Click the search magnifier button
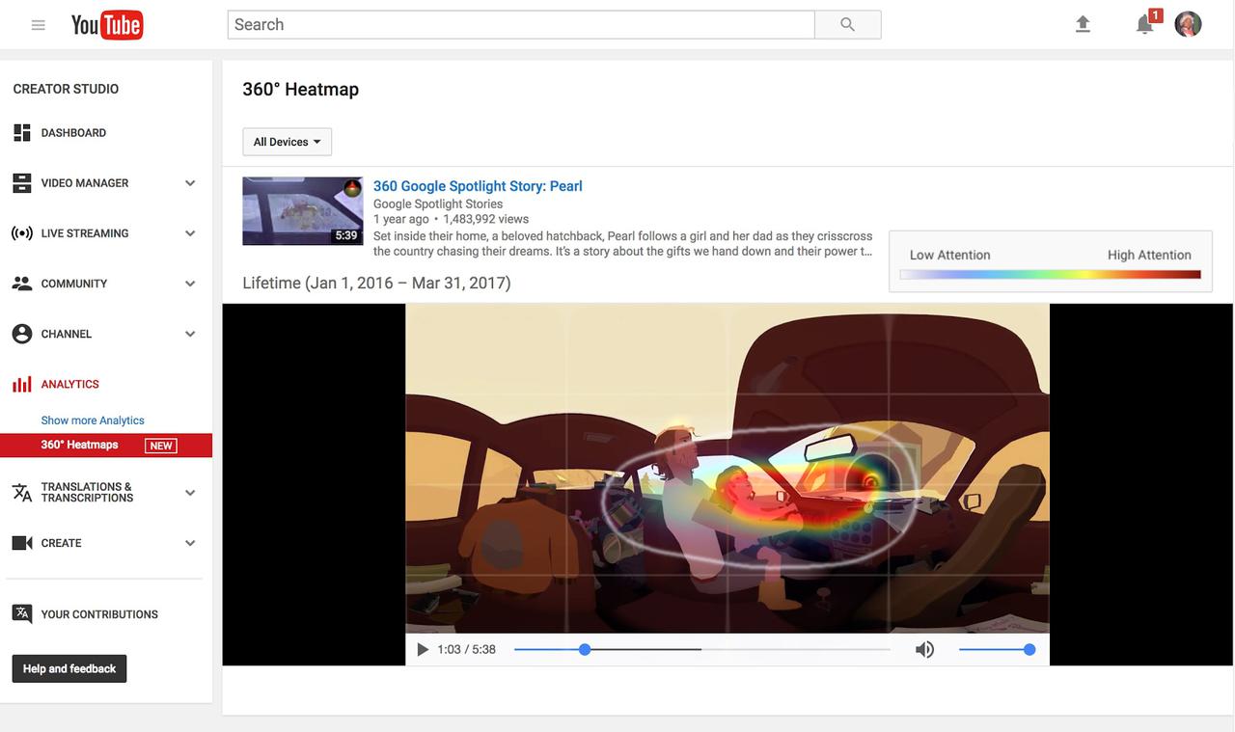The image size is (1235, 732). pos(847,25)
